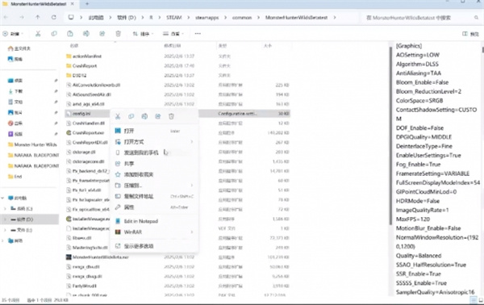
Task: Open a new Explorer tab with the plus button
Action: tap(87, 4)
